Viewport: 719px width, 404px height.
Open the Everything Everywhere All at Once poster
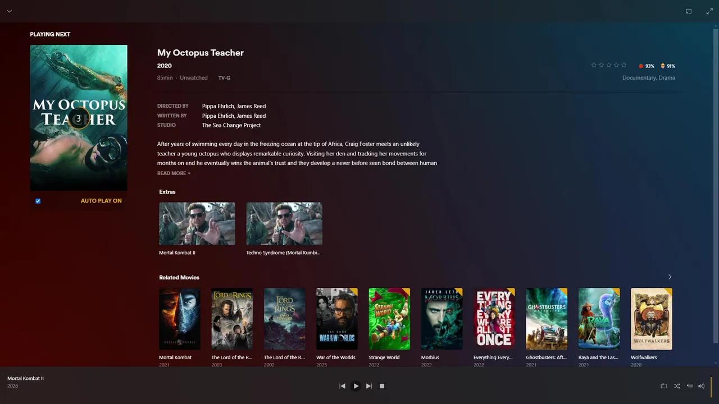[494, 319]
